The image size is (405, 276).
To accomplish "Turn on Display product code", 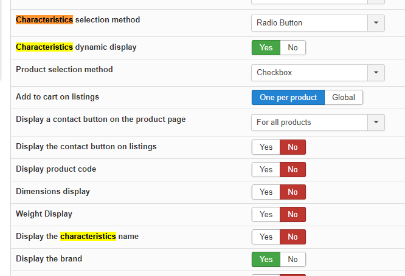I will click(266, 170).
